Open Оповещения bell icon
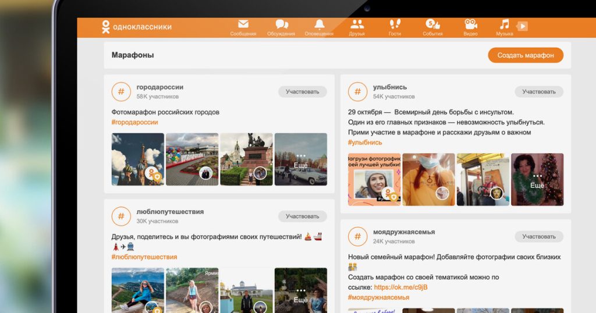 click(320, 24)
